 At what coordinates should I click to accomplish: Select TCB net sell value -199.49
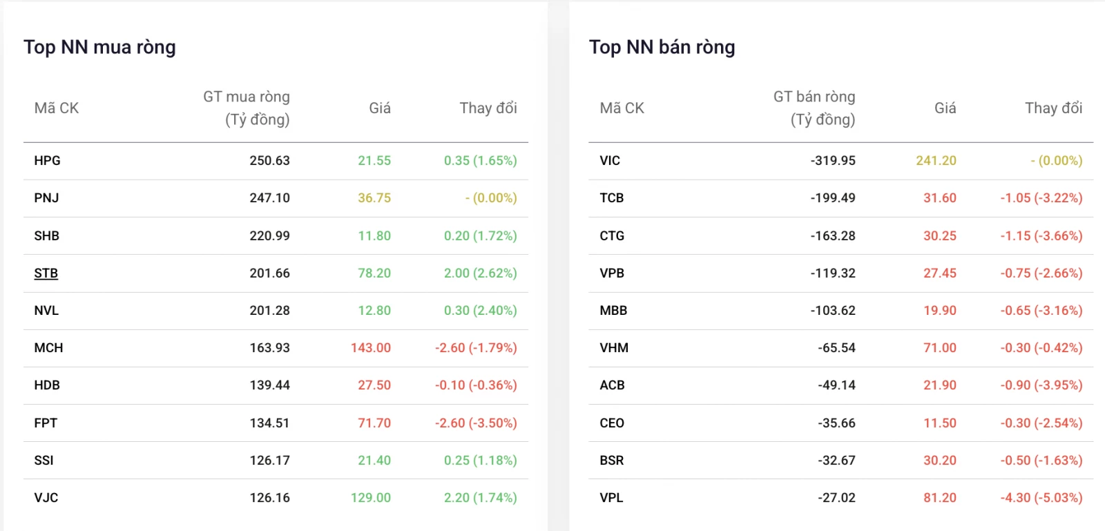click(833, 198)
